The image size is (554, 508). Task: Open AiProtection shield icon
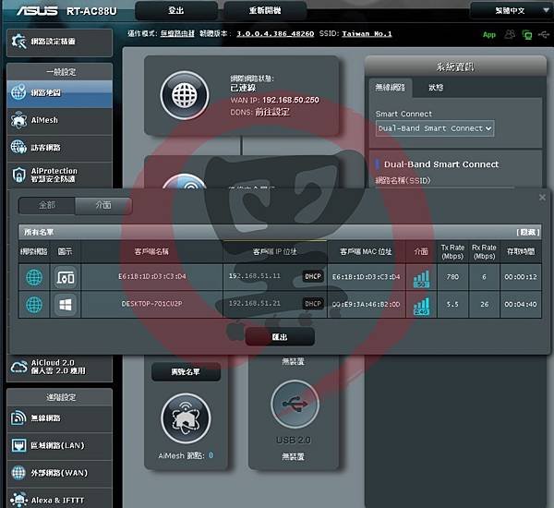18,175
